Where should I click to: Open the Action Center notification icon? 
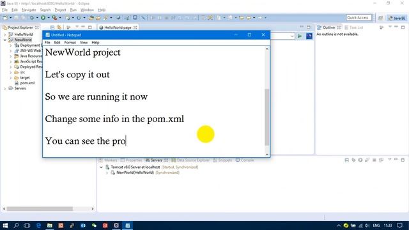399,226
